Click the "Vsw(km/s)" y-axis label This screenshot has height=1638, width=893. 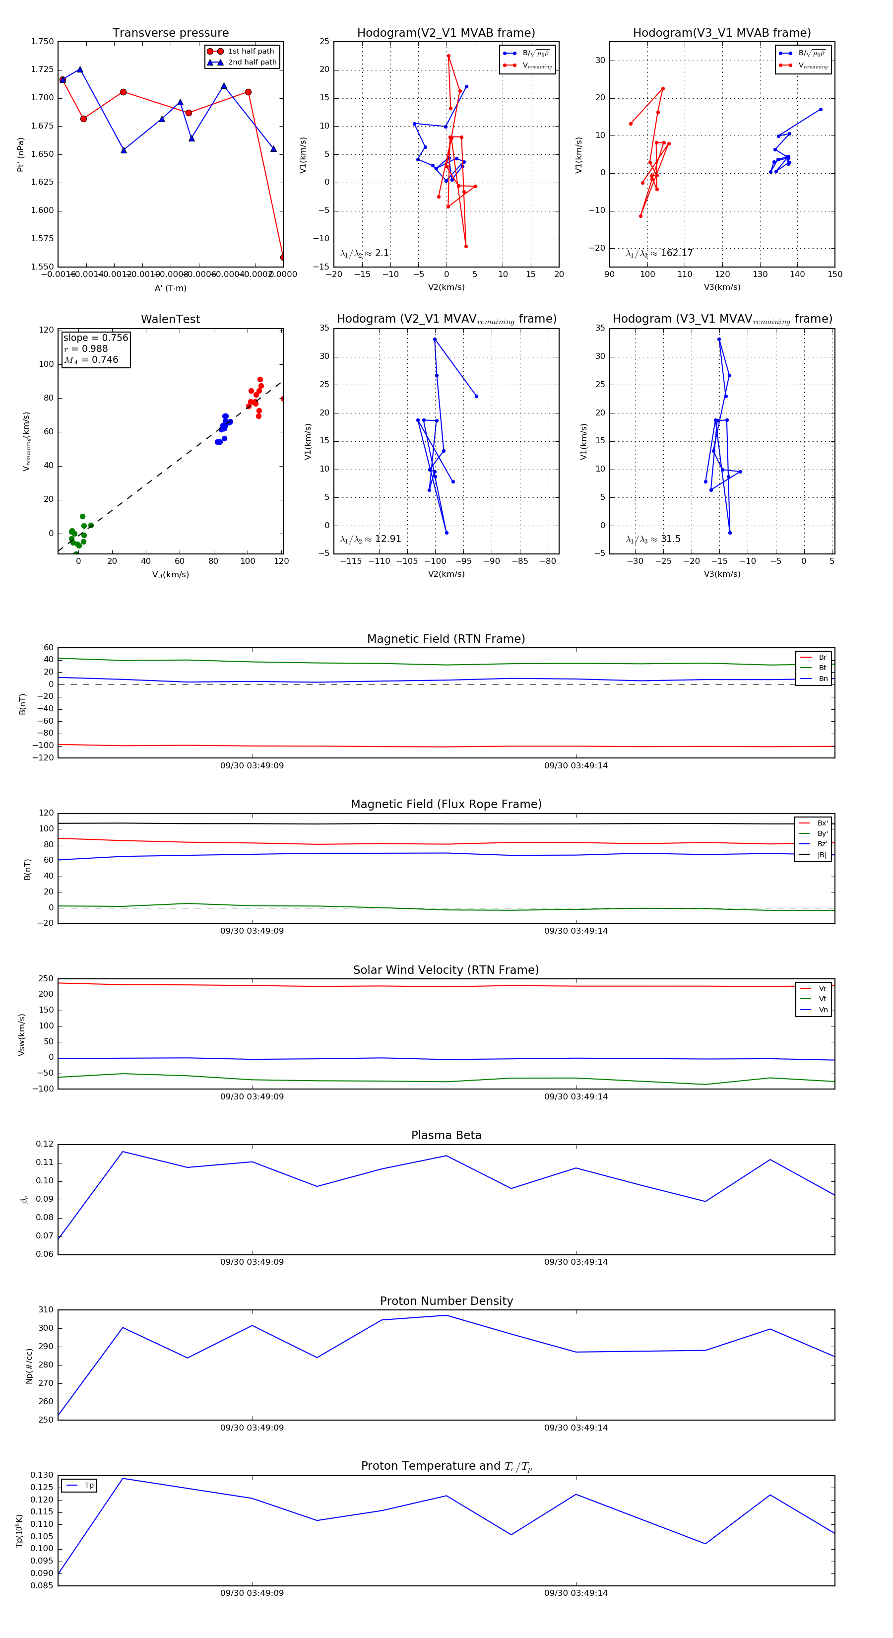(x=22, y=1034)
